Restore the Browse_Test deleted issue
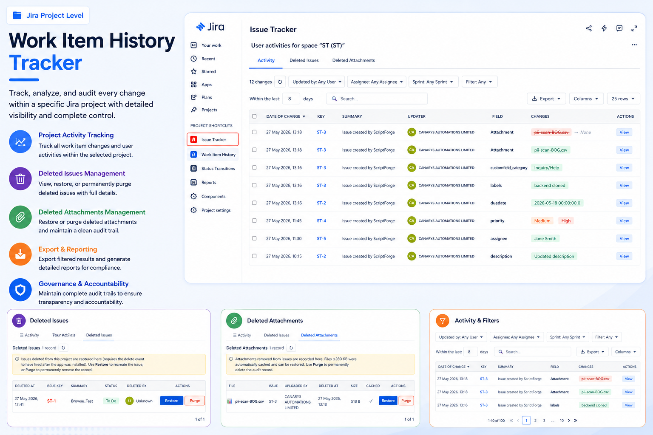653x435 pixels. pos(171,401)
